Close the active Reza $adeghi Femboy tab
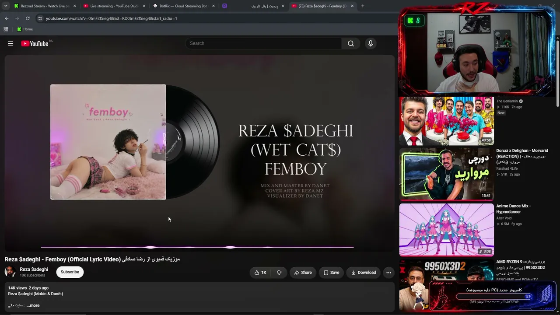This screenshot has height=315, width=560. coord(352,6)
